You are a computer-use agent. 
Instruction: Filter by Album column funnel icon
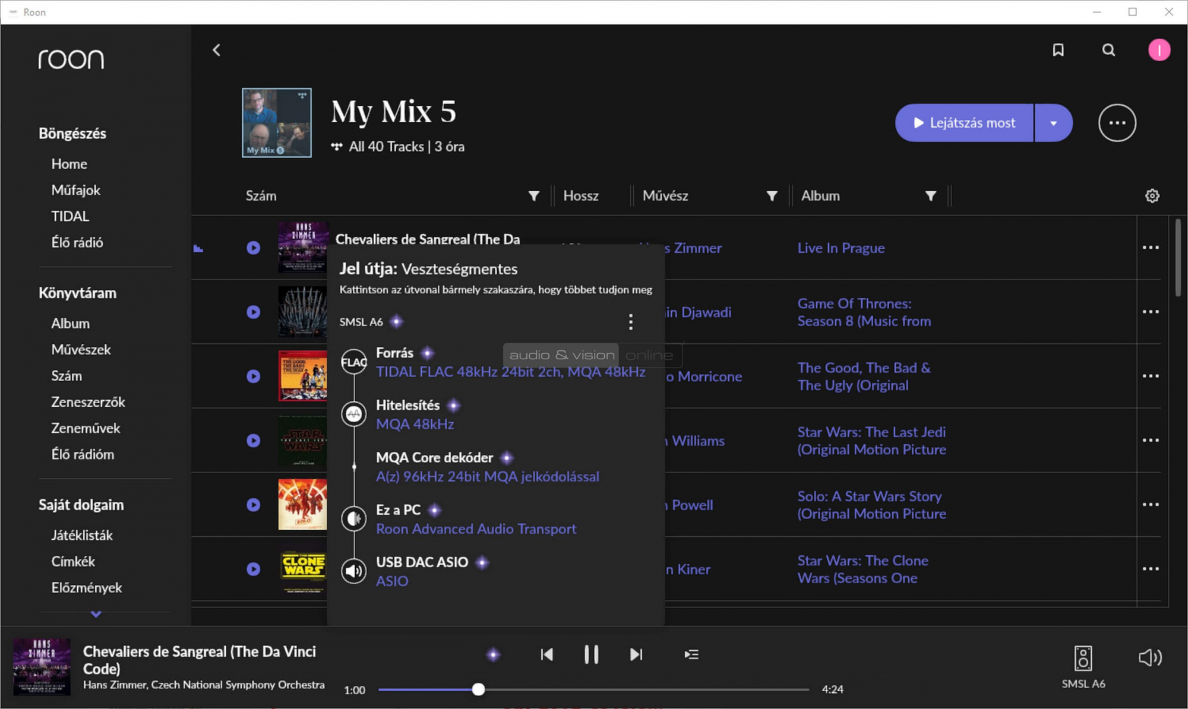tap(930, 196)
